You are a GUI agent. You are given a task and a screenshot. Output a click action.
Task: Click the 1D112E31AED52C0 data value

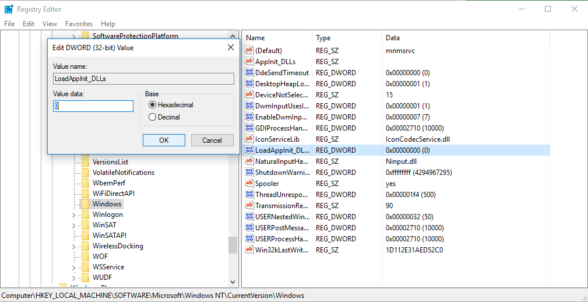(414, 250)
